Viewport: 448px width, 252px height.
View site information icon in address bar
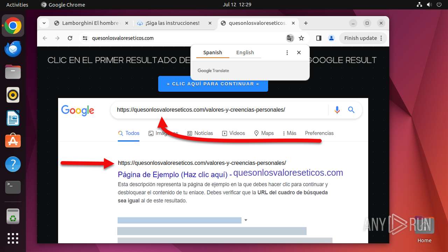coord(85,38)
